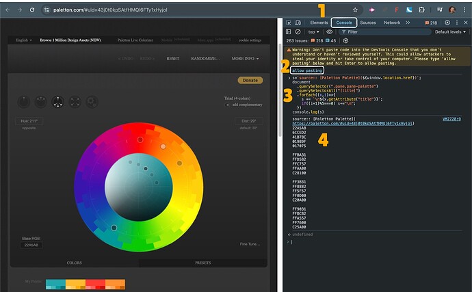Toggle live expression eye icon in console
The image size is (472, 292).
point(329,31)
